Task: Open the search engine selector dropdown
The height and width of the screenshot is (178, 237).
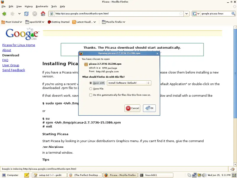Action: click(x=196, y=14)
